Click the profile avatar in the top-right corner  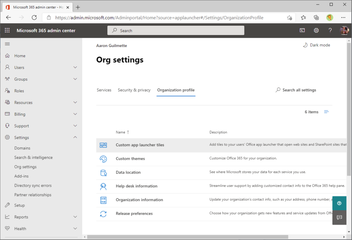coord(344,30)
